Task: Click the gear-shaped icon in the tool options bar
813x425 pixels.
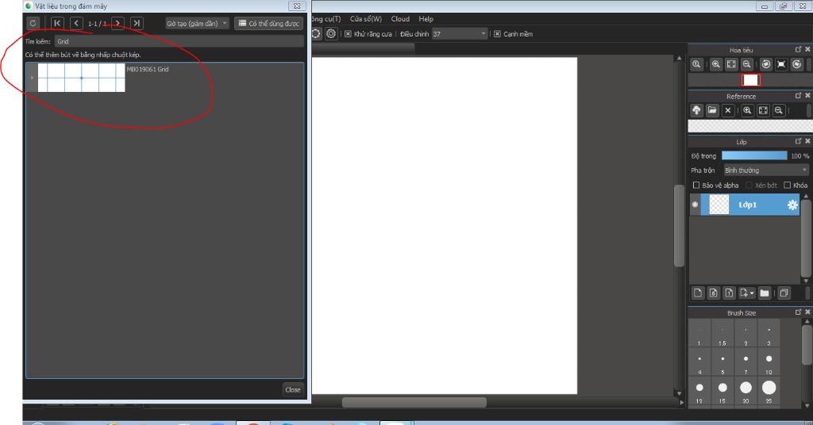Action: pos(331,34)
